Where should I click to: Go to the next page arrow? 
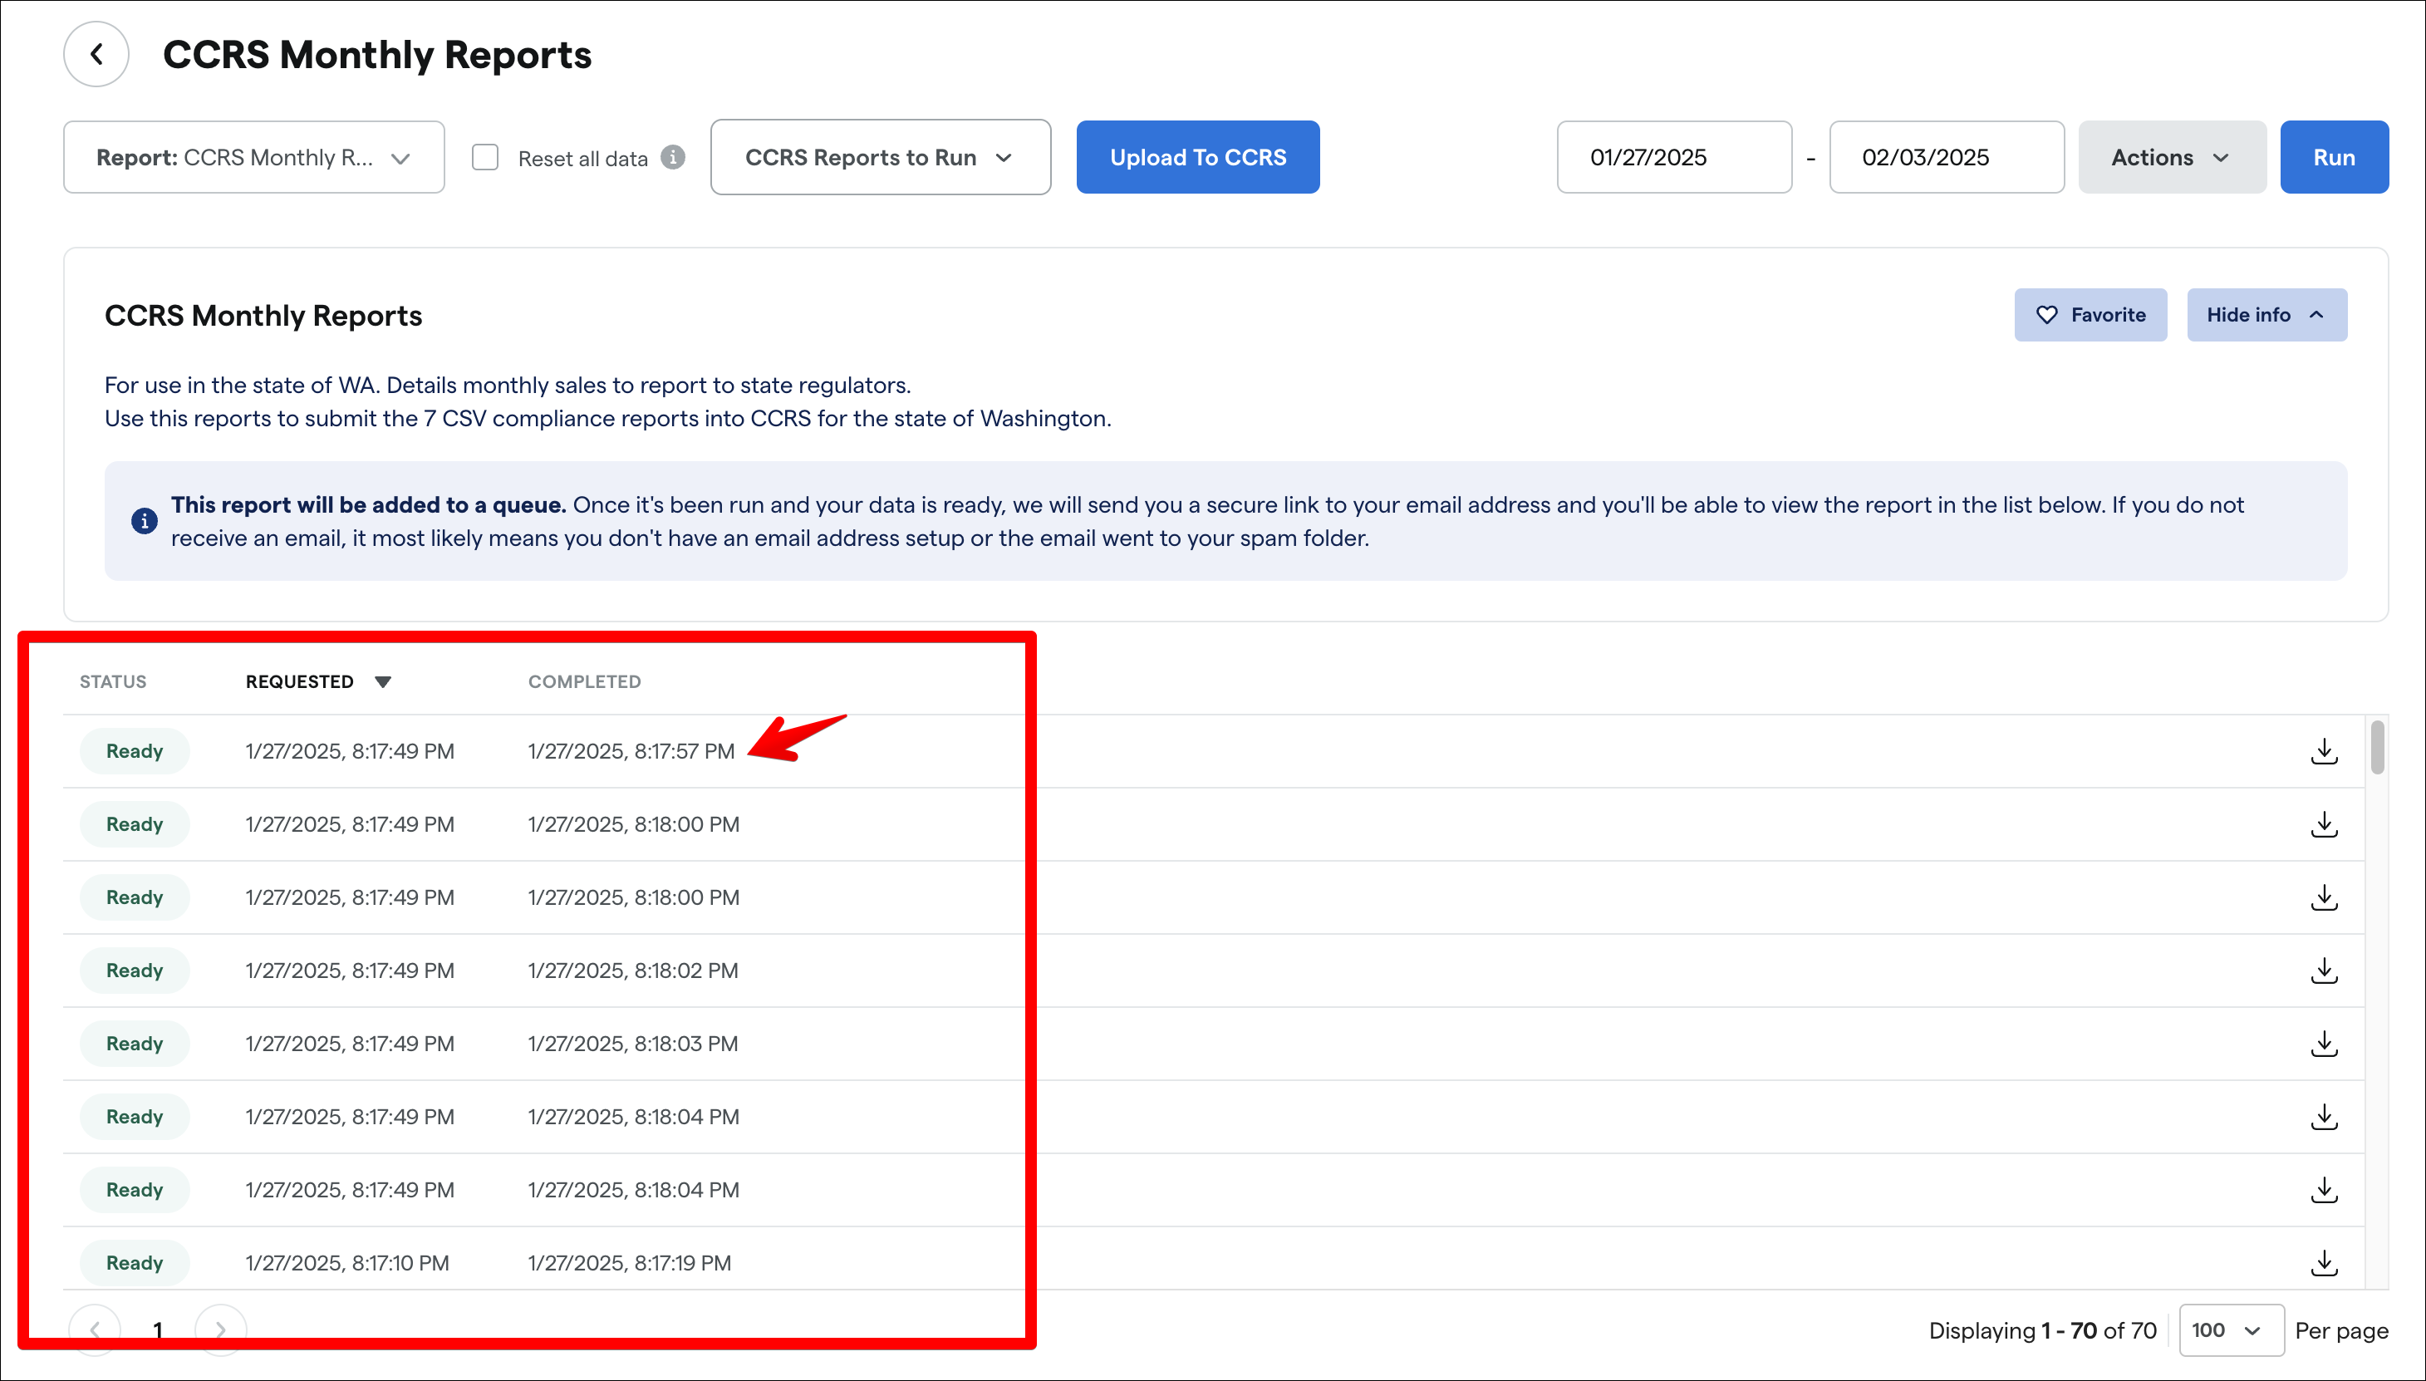(x=220, y=1329)
